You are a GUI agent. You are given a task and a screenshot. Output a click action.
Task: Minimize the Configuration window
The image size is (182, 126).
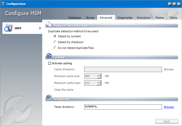tap(170, 4)
